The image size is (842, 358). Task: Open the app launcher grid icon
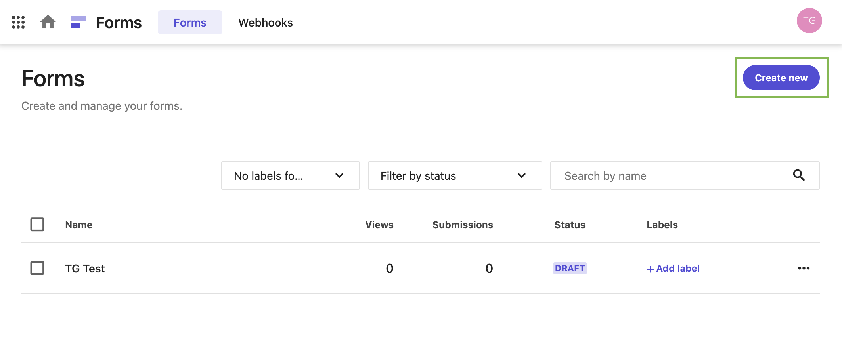coord(18,22)
